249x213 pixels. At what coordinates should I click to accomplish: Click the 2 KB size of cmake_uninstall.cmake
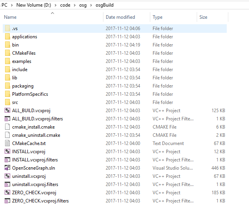click(221, 135)
